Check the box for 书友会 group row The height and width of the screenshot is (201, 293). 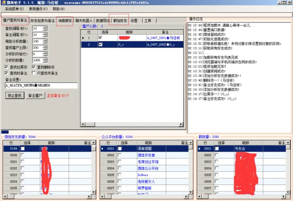pyautogui.click(x=217, y=148)
